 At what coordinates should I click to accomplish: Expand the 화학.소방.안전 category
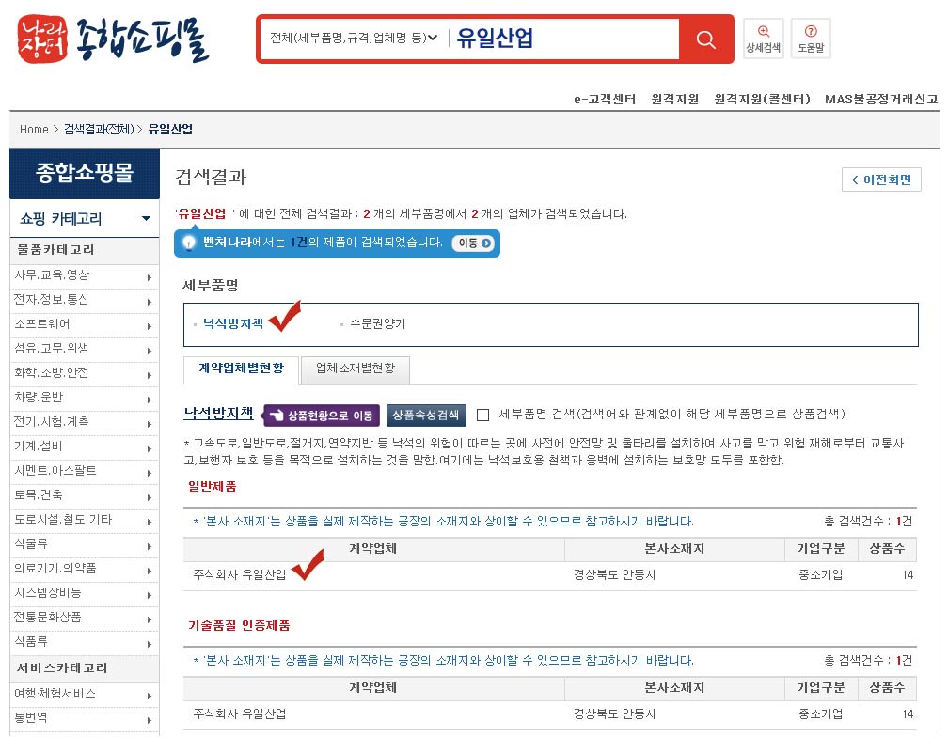(85, 373)
